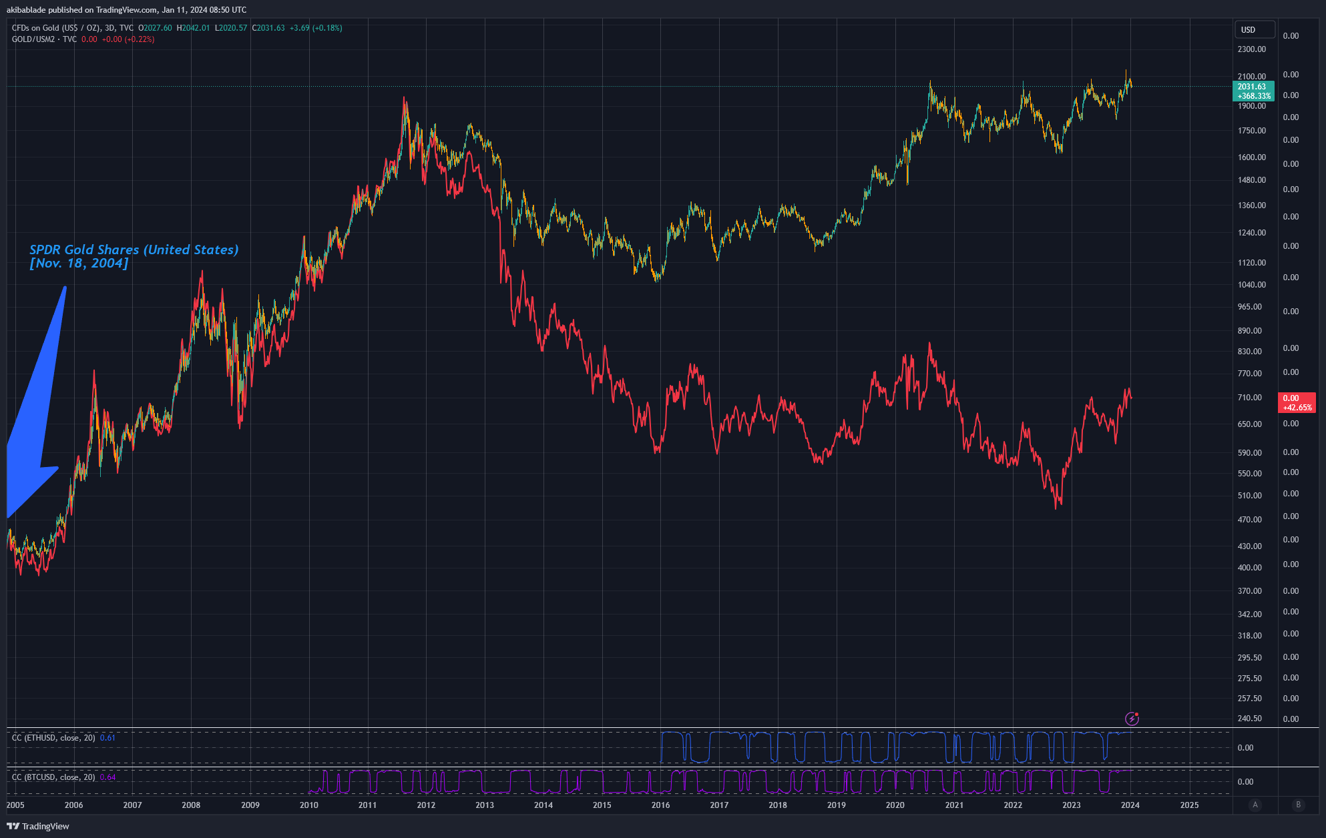This screenshot has height=838, width=1326.
Task: Click the akibablade published header text
Action: [x=126, y=9]
